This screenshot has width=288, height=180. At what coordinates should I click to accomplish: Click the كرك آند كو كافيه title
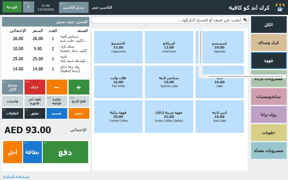coord(249,7)
